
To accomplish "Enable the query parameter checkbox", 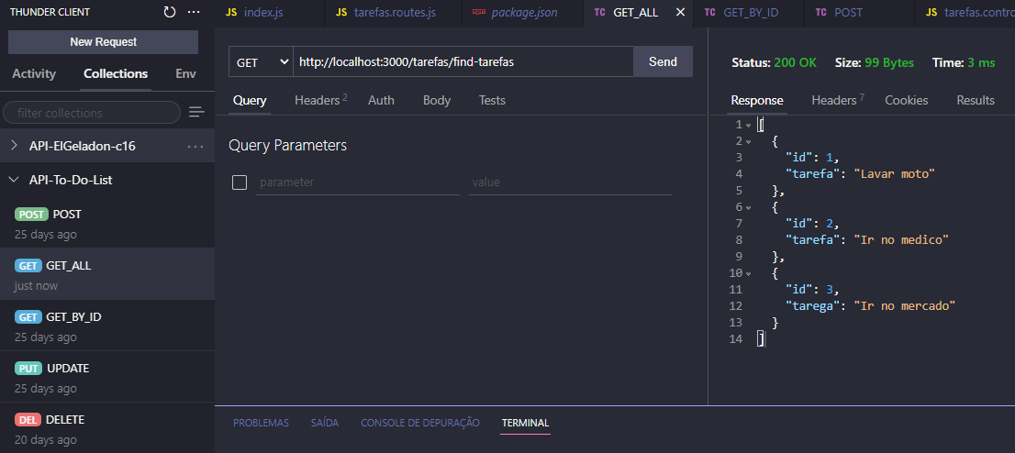I will [x=240, y=182].
